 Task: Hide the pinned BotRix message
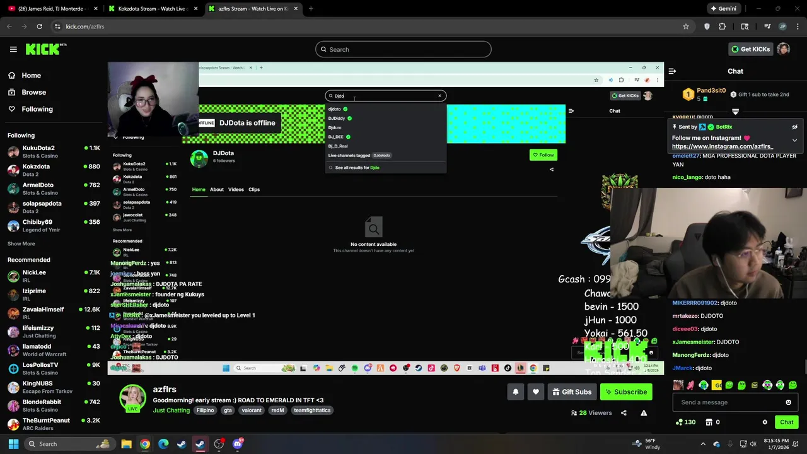point(794,127)
